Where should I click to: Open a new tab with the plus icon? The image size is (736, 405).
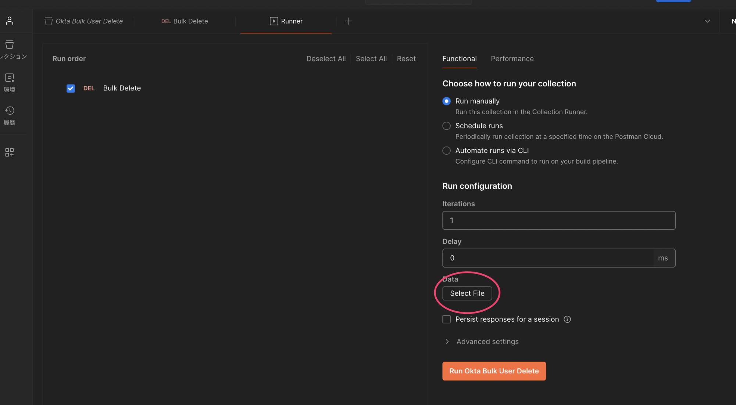[349, 21]
